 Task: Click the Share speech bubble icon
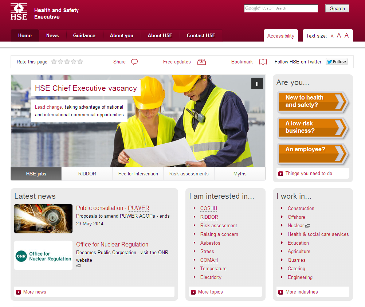click(134, 62)
